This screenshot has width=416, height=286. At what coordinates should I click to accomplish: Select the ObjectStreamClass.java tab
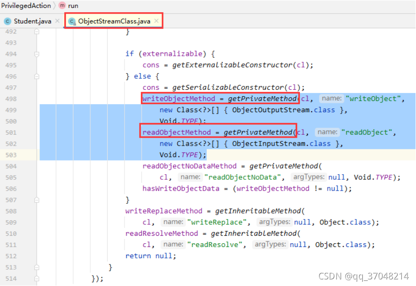point(114,21)
